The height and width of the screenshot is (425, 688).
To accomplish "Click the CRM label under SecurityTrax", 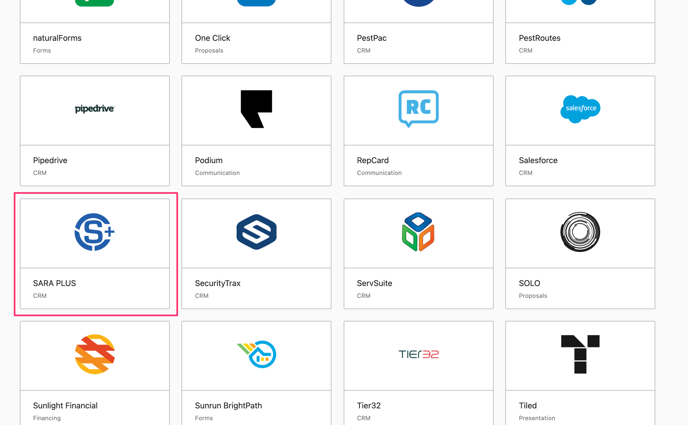I will 202,296.
